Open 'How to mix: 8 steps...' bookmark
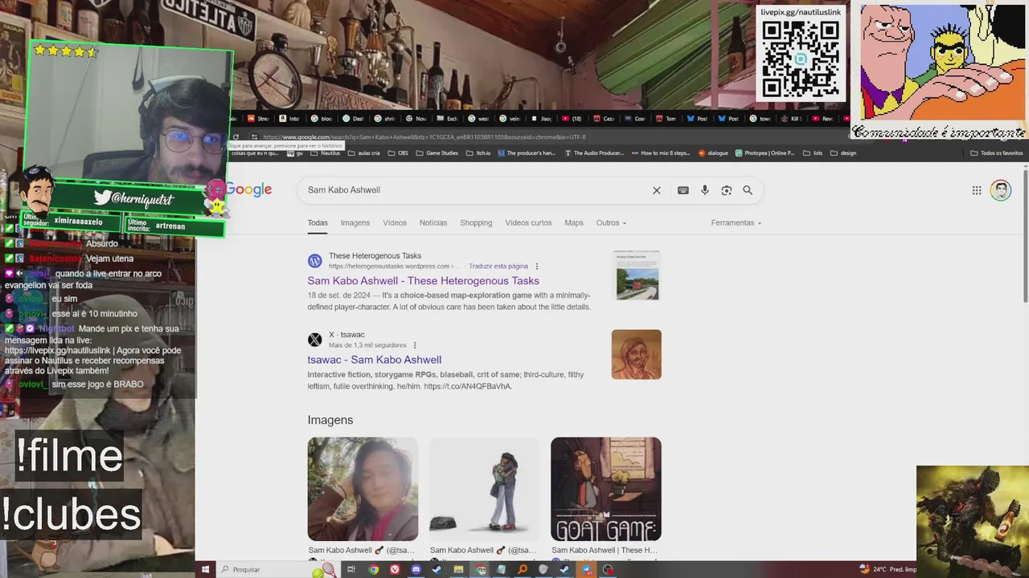 661,153
